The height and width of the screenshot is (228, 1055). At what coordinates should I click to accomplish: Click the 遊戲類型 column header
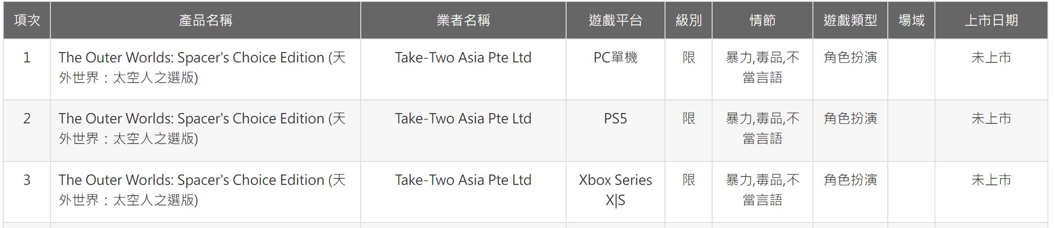coord(850,20)
